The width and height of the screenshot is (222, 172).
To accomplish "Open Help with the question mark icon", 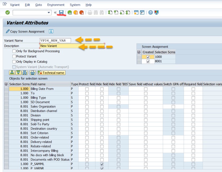I will [x=150, y=12].
